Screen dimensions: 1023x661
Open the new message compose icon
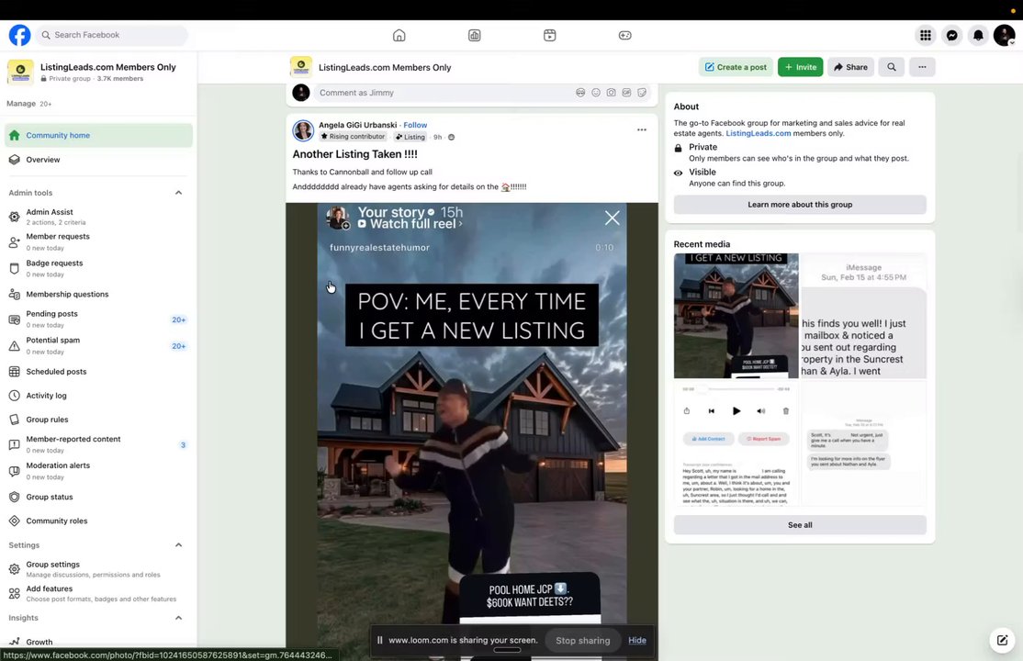1002,640
